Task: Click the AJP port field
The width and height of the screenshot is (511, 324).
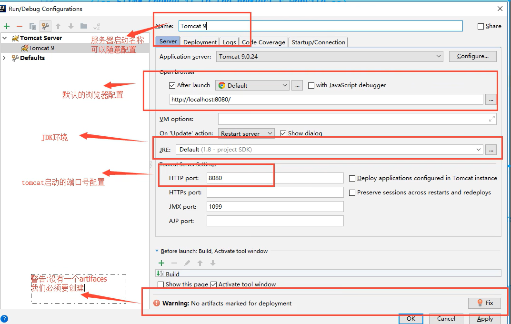Action: point(275,221)
